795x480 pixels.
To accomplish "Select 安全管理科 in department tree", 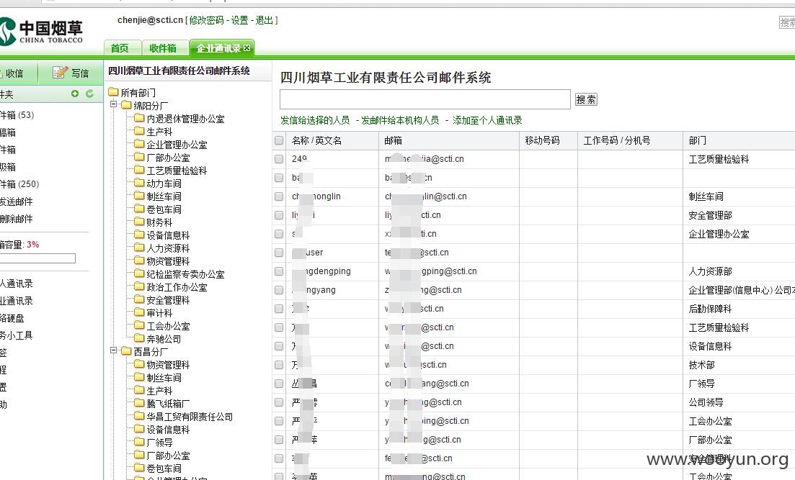I will 168,300.
